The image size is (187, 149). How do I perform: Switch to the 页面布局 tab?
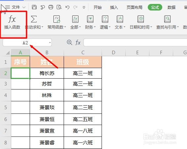(135, 7)
